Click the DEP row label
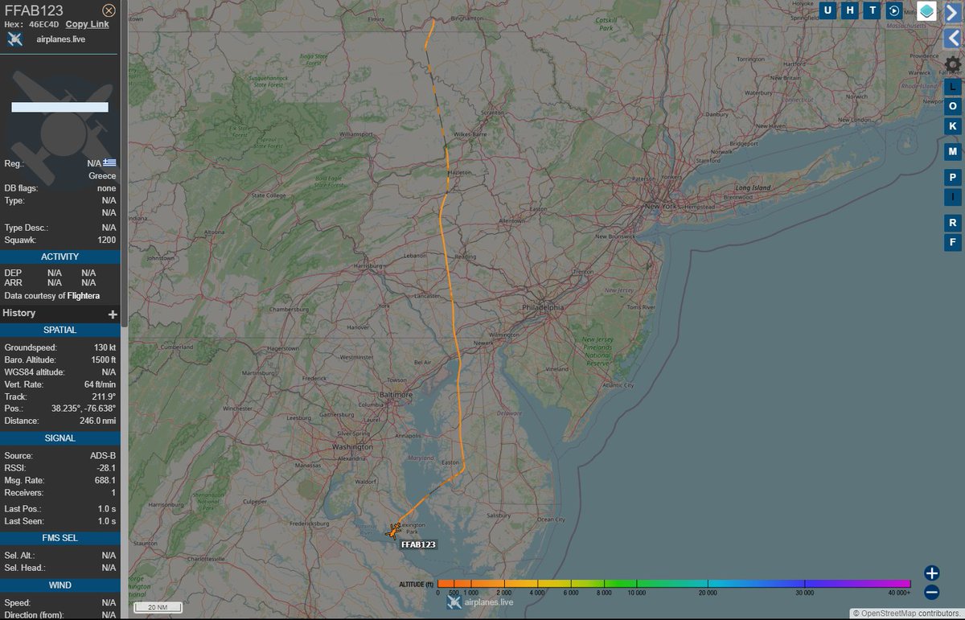Image resolution: width=965 pixels, height=620 pixels. (13, 273)
